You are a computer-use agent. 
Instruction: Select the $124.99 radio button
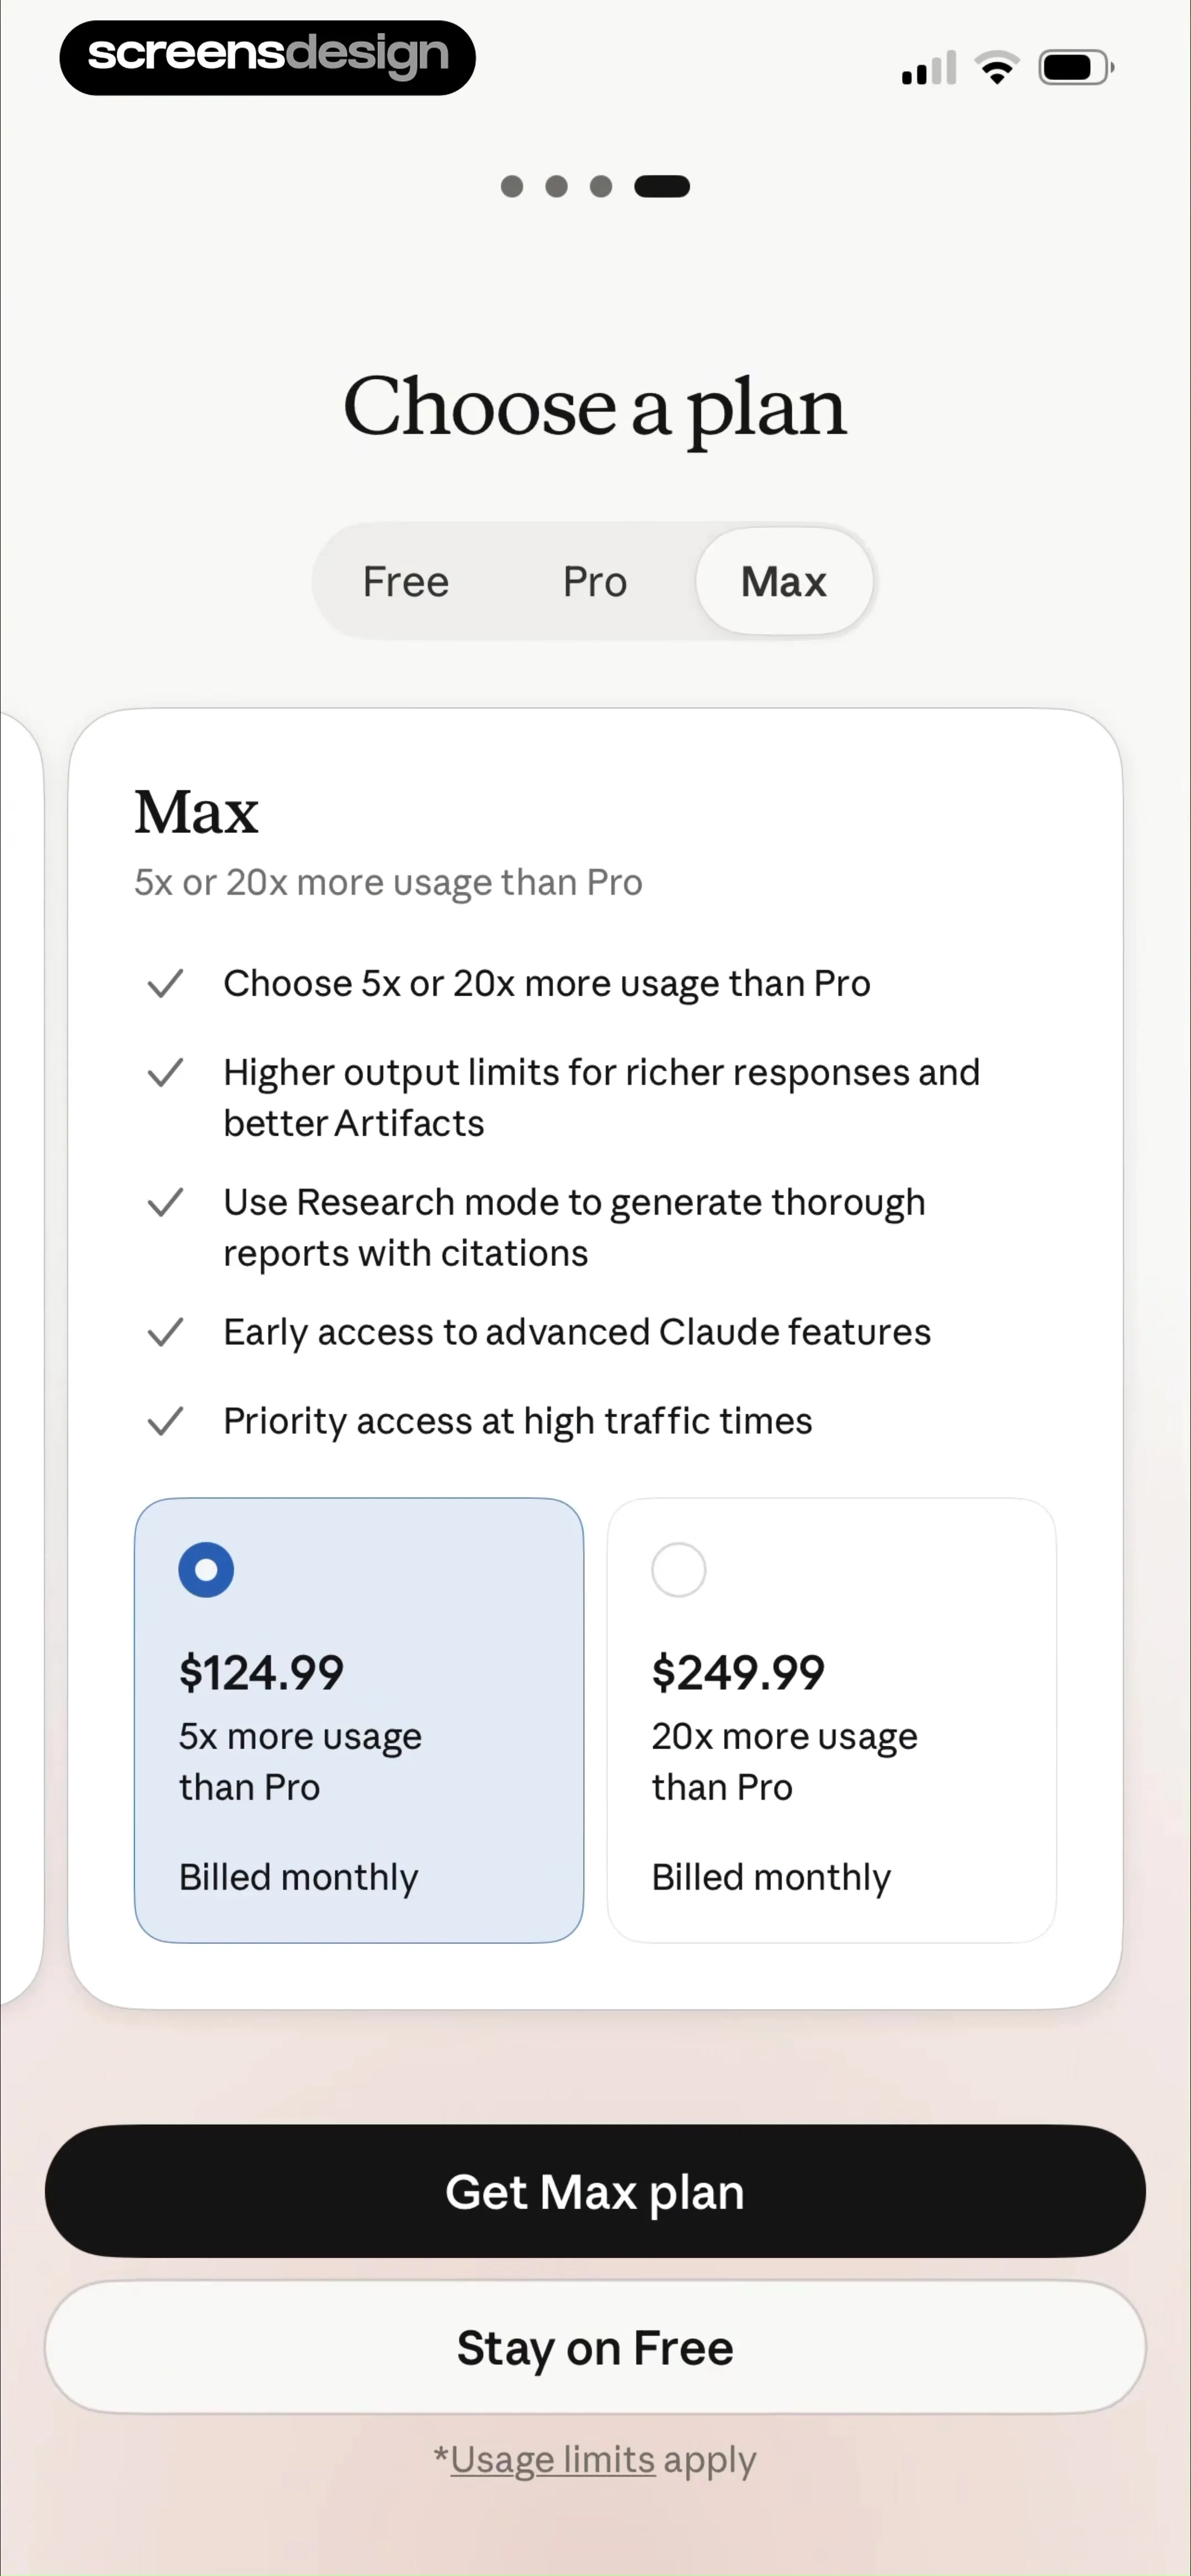click(206, 1570)
